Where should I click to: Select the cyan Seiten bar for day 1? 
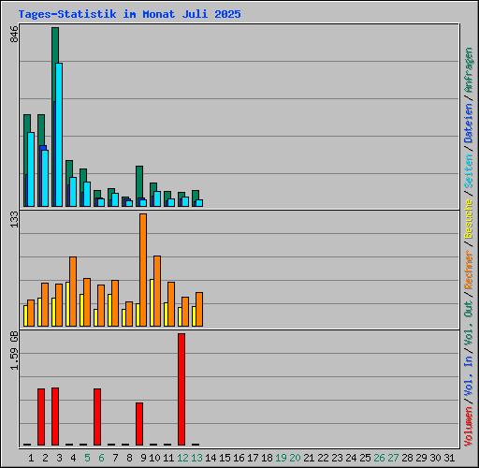[x=31, y=169]
